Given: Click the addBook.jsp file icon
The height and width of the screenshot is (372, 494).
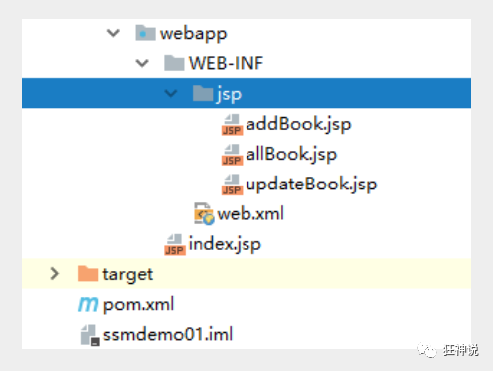Looking at the screenshot, I should click(232, 125).
